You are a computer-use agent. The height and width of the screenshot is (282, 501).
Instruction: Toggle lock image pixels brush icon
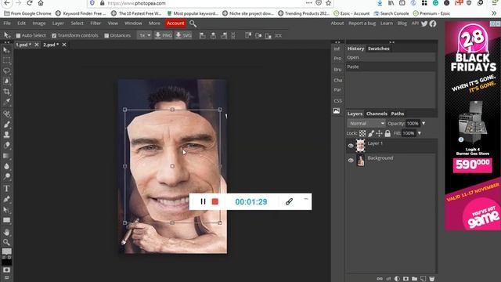coord(370,133)
